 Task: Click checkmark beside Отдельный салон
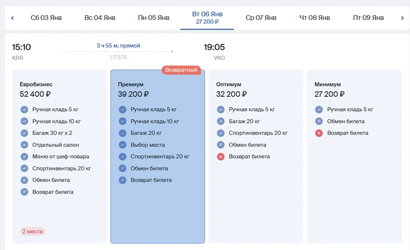[x=24, y=145]
